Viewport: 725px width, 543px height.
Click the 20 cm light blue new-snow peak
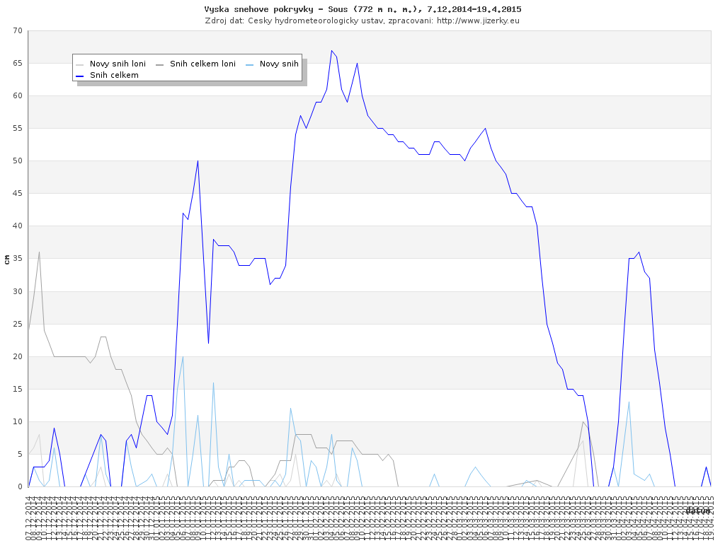[183, 356]
